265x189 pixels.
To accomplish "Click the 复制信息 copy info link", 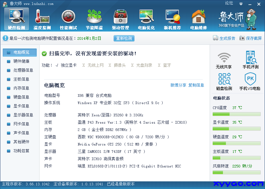I will (x=196, y=85).
